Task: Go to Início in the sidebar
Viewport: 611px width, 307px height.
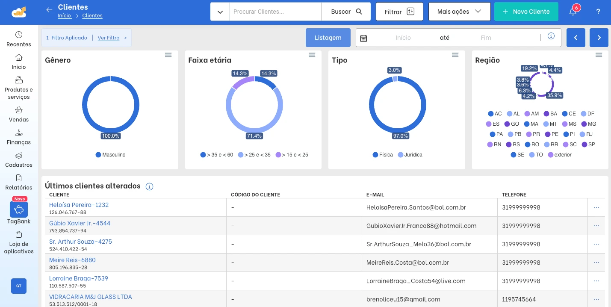Action: (19, 62)
